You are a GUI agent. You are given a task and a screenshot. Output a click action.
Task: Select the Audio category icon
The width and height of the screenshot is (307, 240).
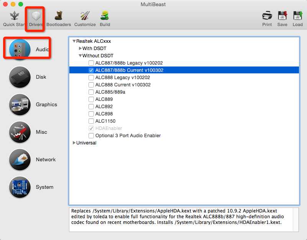point(20,49)
